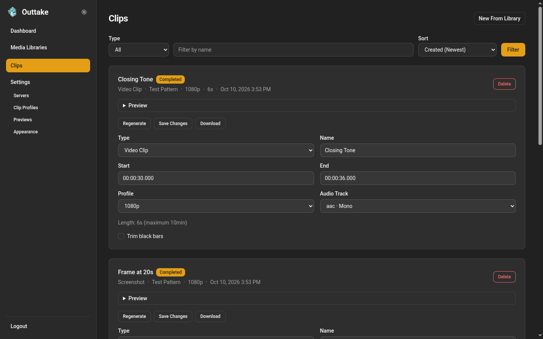Open Closing Tone clip Type dropdown

pos(216,150)
